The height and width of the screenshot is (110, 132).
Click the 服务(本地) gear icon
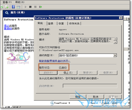click(7, 13)
